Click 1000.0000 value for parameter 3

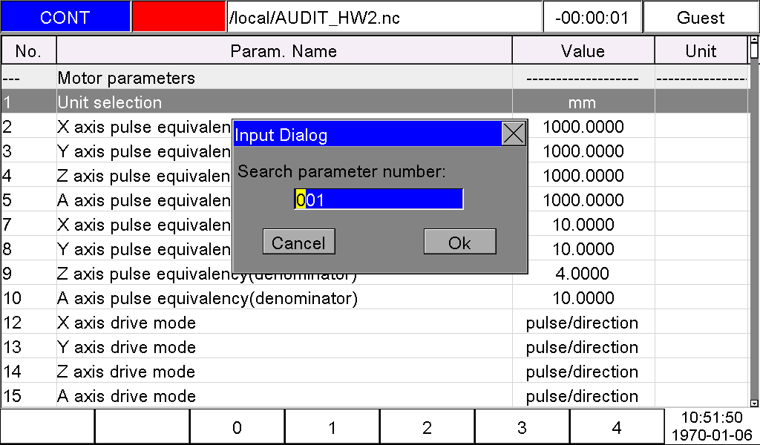(583, 151)
